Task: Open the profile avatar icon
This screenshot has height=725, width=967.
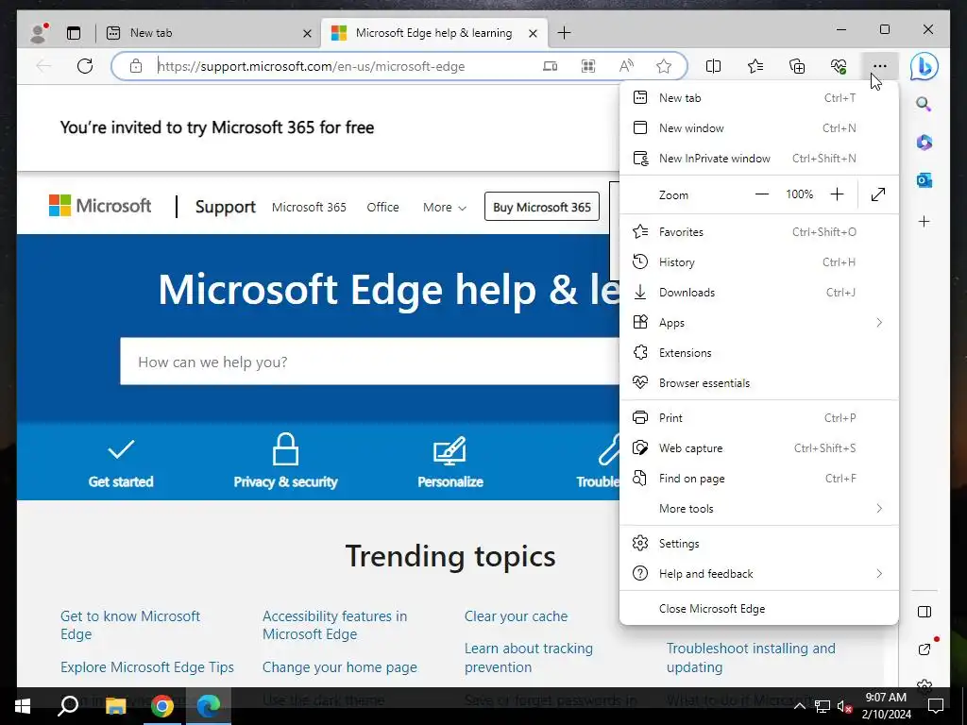Action: click(x=38, y=33)
